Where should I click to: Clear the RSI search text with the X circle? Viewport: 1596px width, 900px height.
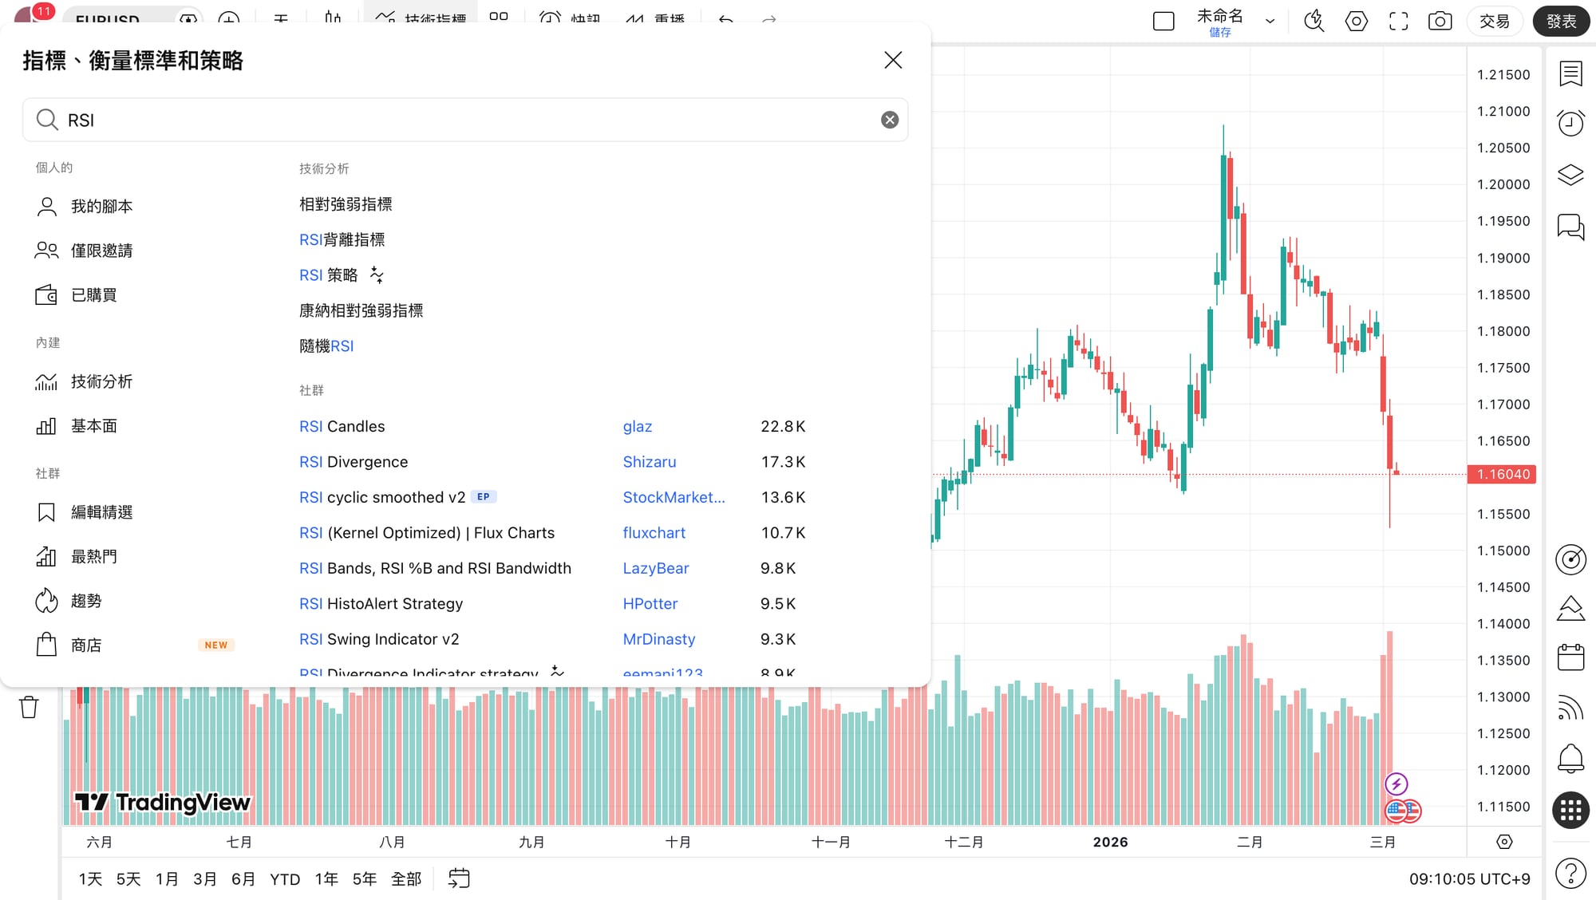tap(890, 120)
